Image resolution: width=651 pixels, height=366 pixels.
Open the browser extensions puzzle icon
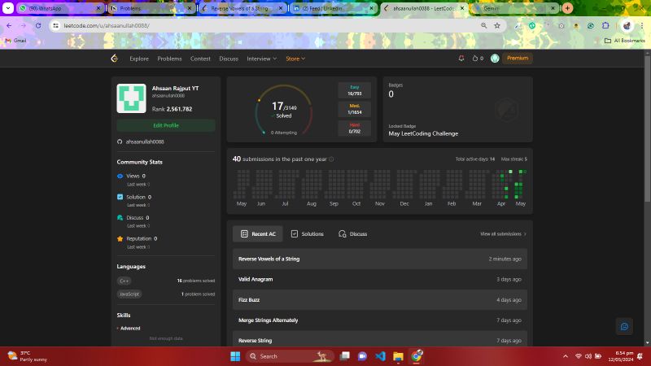tap(605, 26)
